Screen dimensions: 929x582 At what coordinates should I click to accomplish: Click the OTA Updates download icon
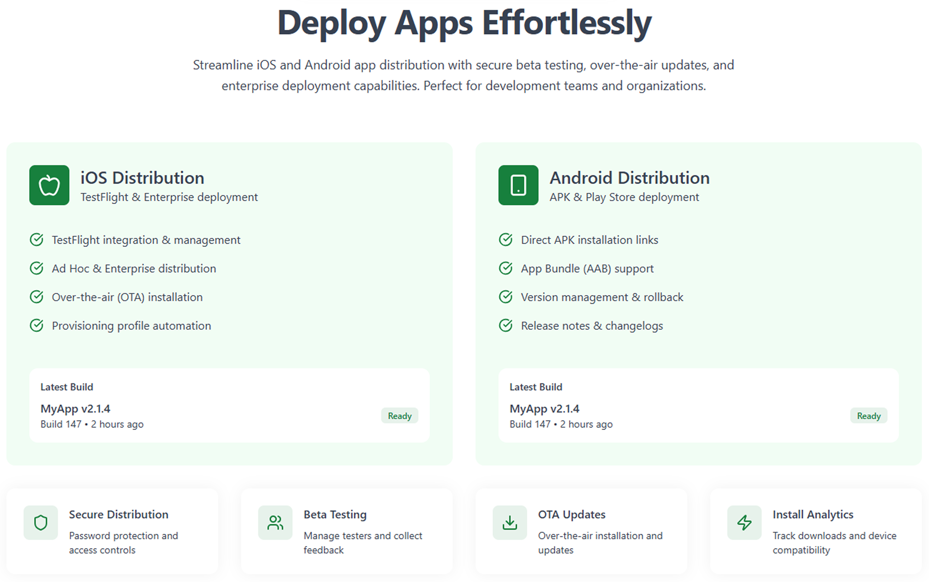[x=510, y=522]
